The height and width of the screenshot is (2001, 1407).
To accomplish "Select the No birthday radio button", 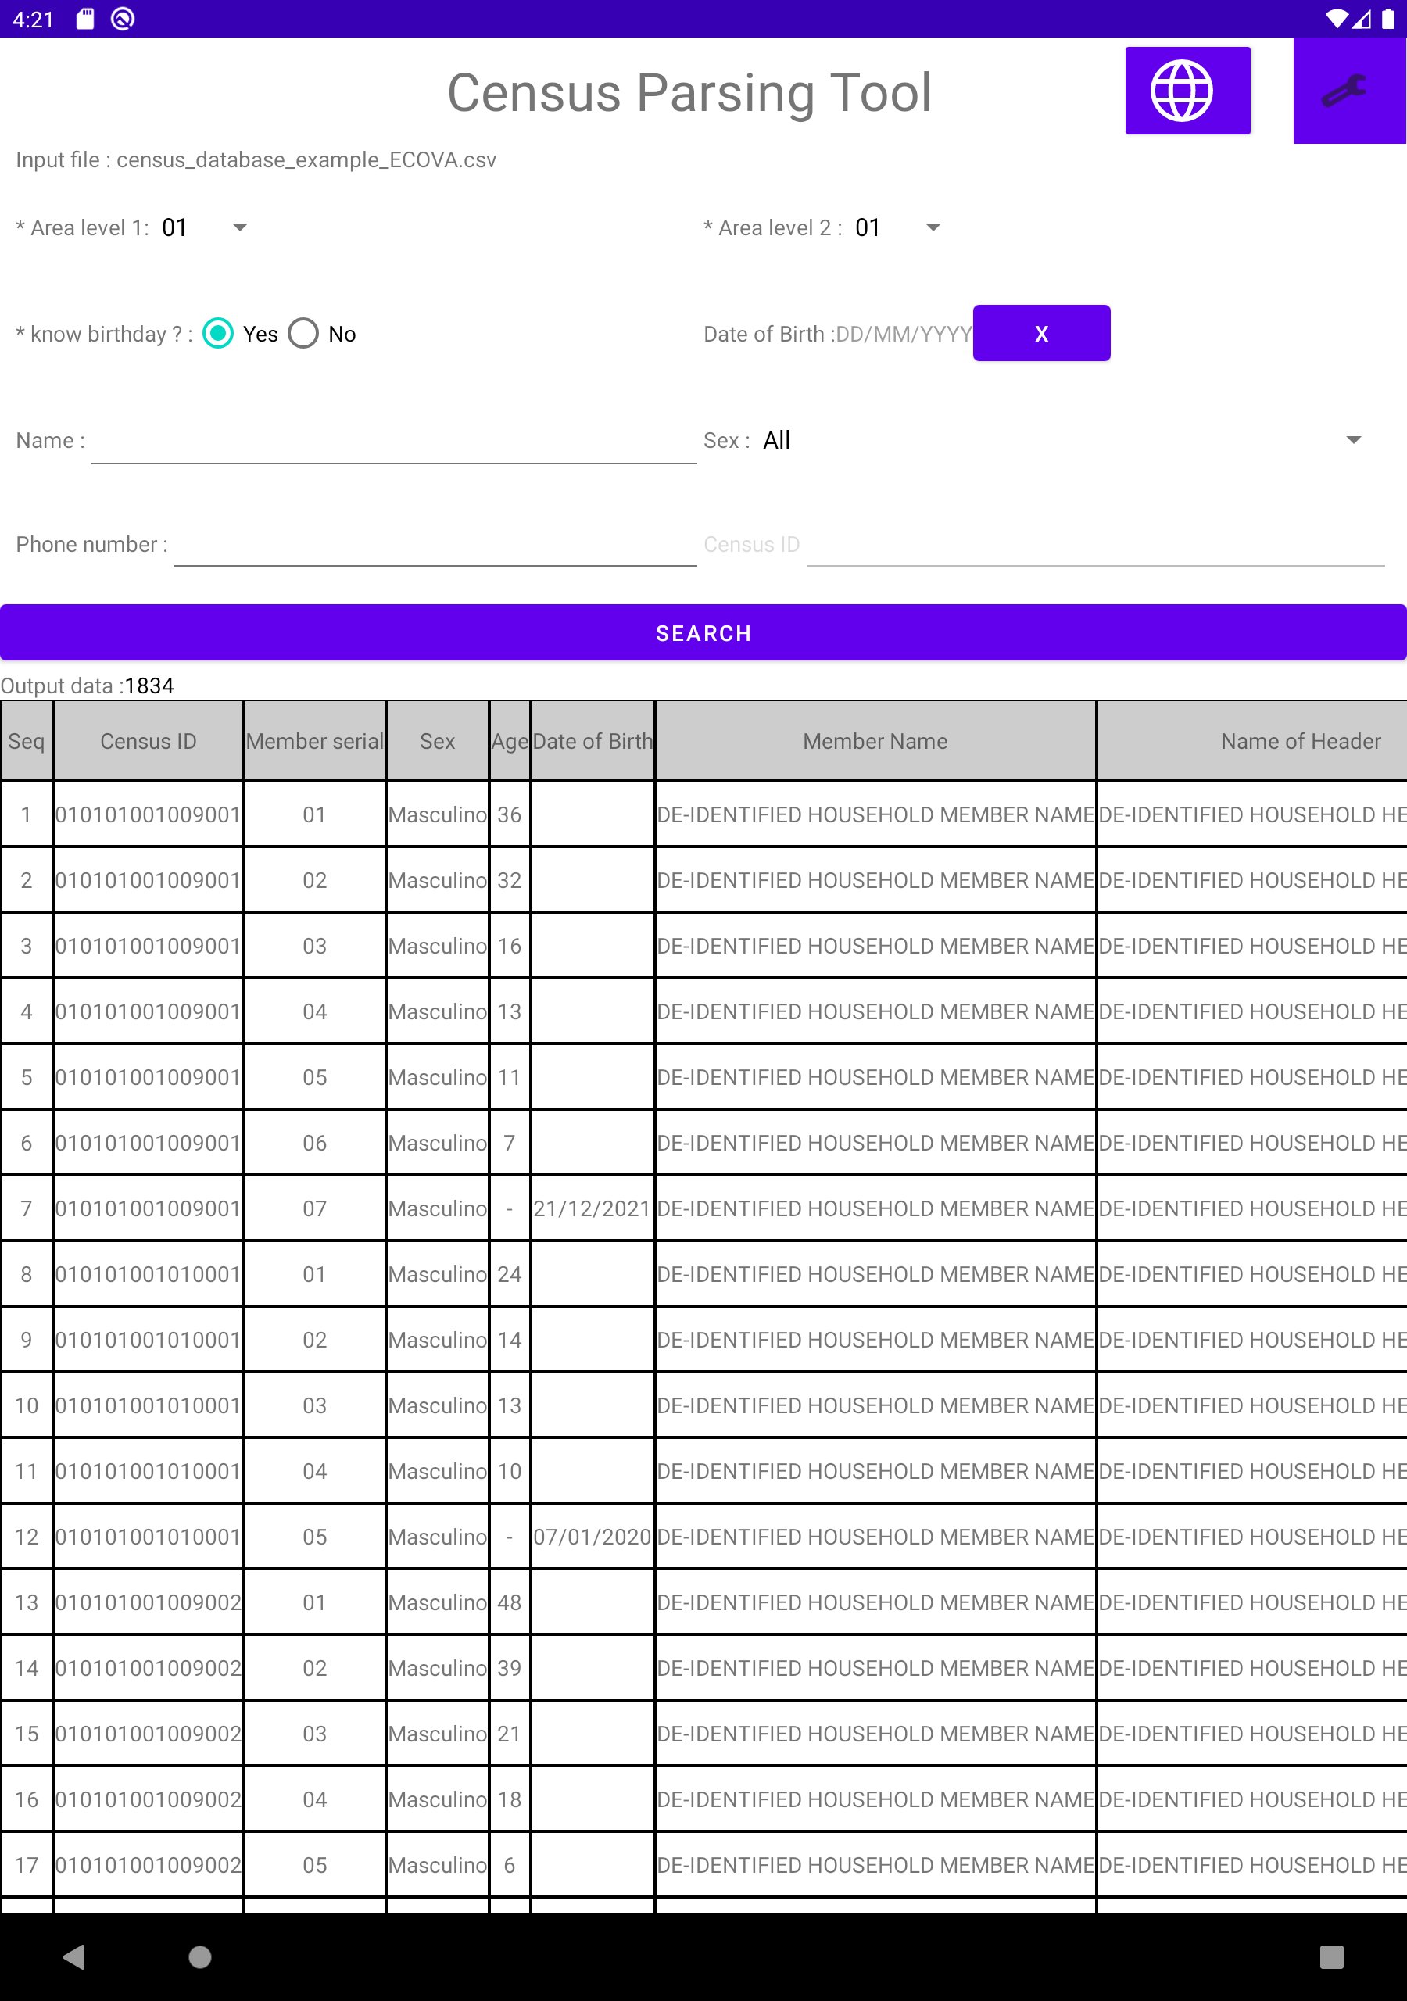I will click(303, 333).
